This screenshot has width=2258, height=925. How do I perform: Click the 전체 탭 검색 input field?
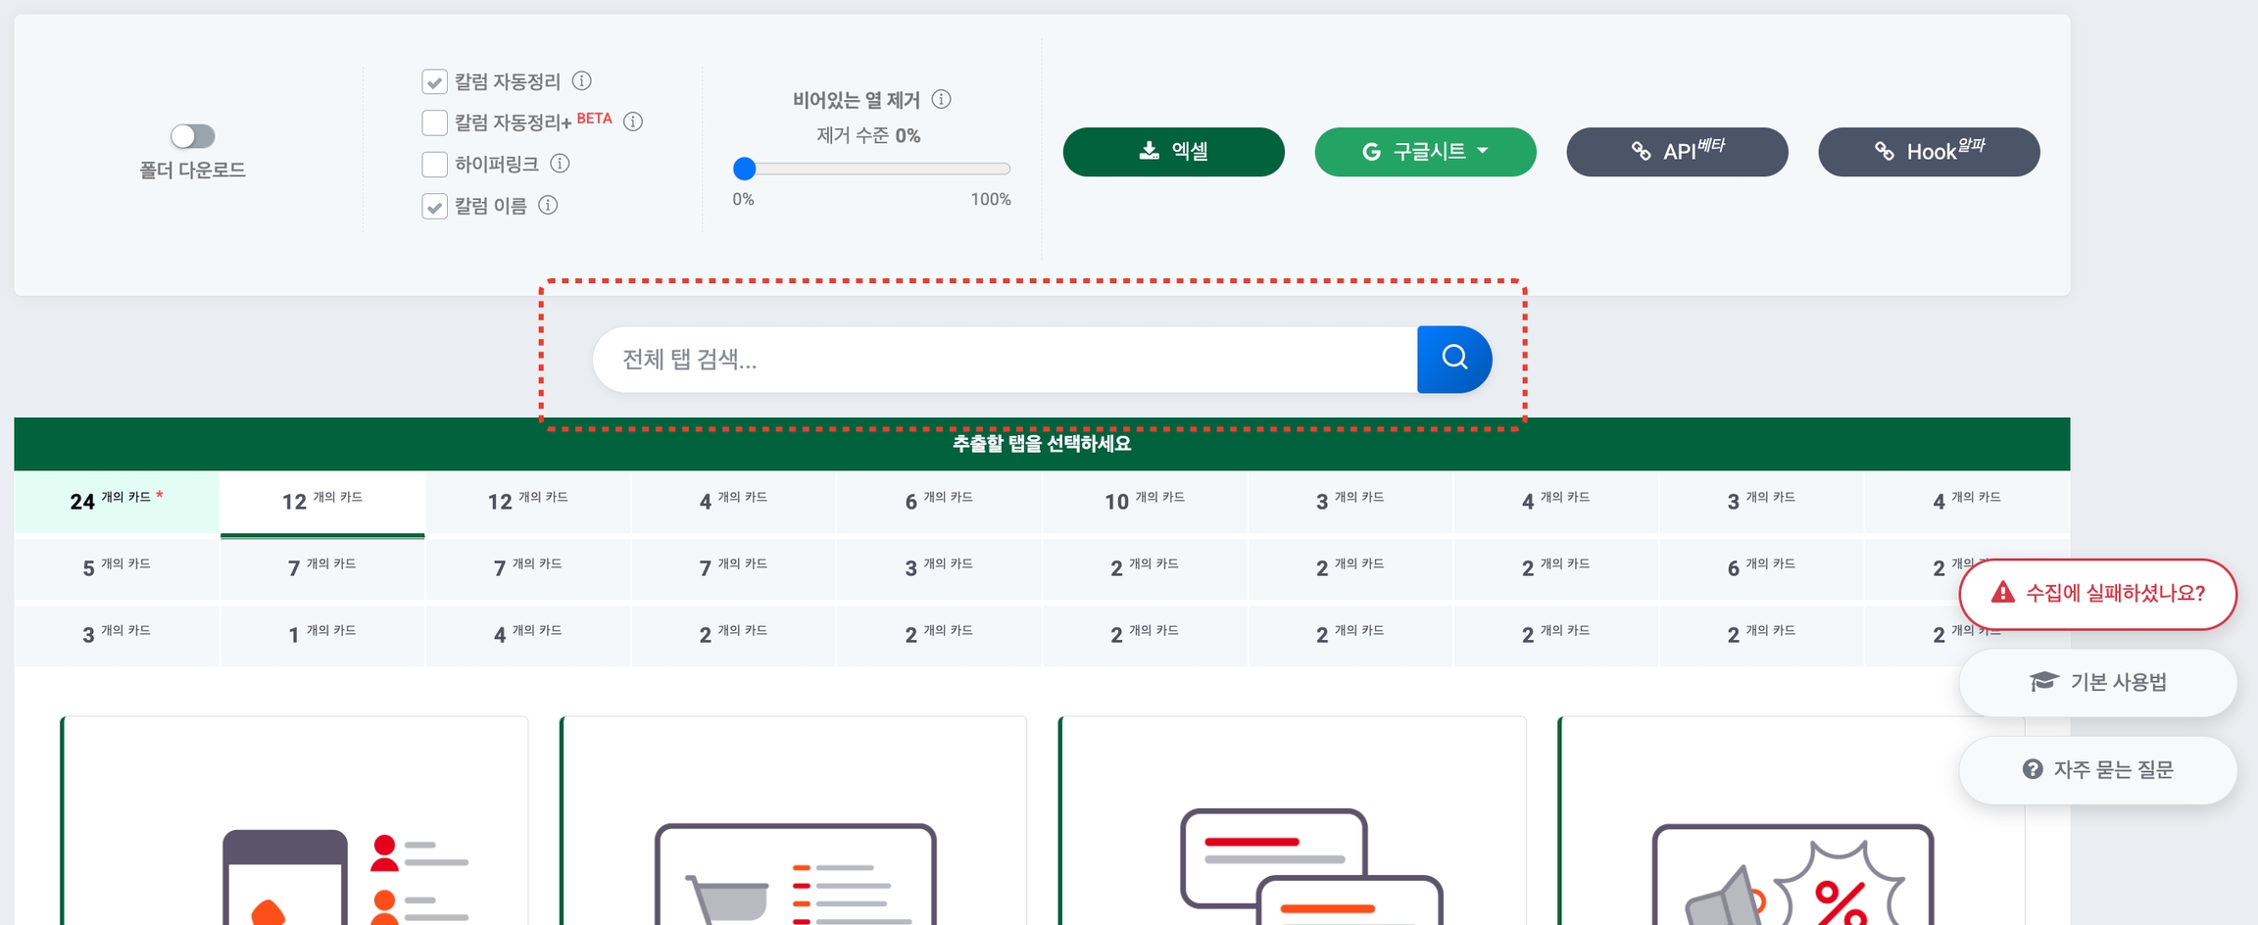(1005, 360)
